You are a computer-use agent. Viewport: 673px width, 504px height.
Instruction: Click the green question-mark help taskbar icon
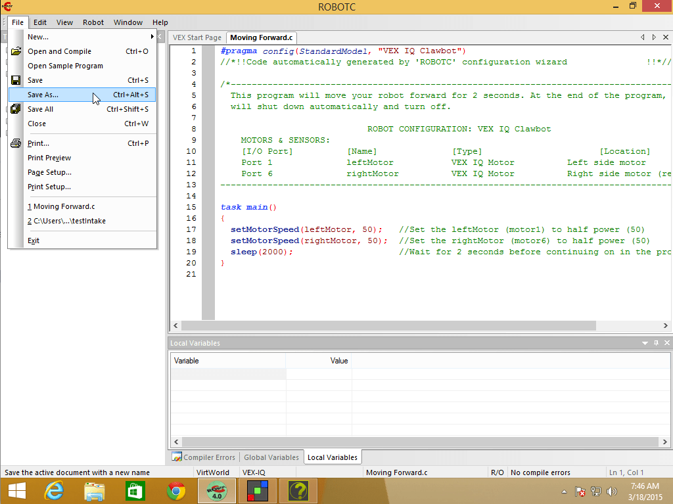(x=298, y=491)
